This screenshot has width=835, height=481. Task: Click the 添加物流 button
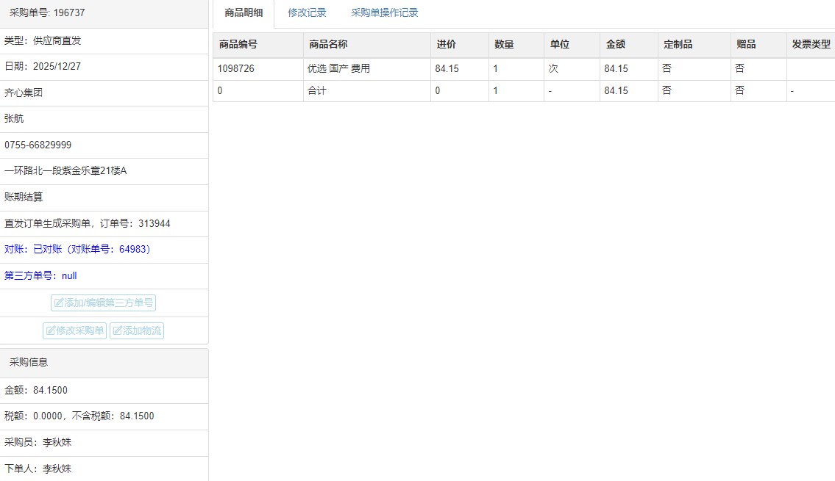[137, 330]
